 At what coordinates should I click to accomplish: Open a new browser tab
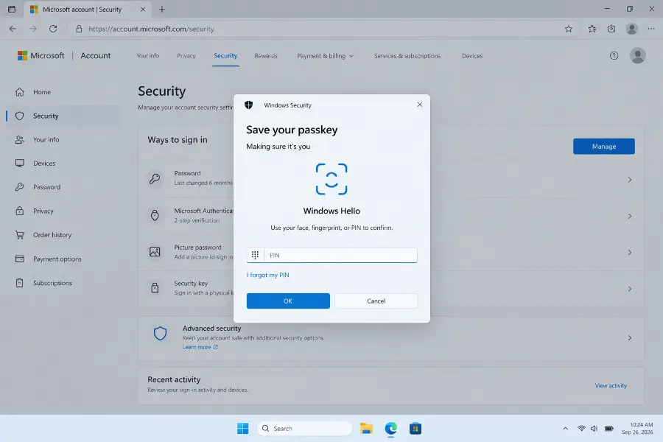click(x=162, y=10)
